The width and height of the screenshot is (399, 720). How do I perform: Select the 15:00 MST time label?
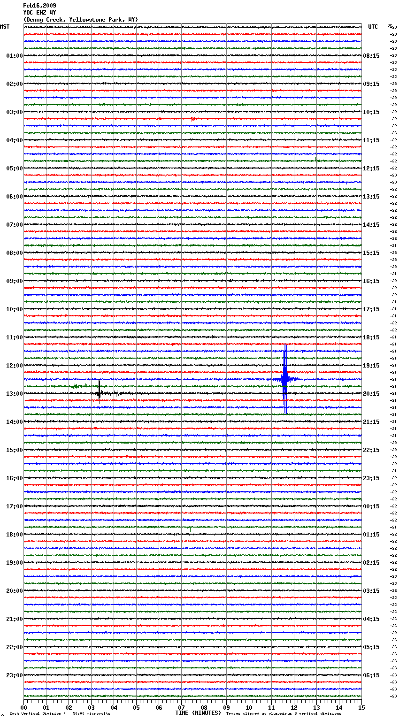coord(15,450)
